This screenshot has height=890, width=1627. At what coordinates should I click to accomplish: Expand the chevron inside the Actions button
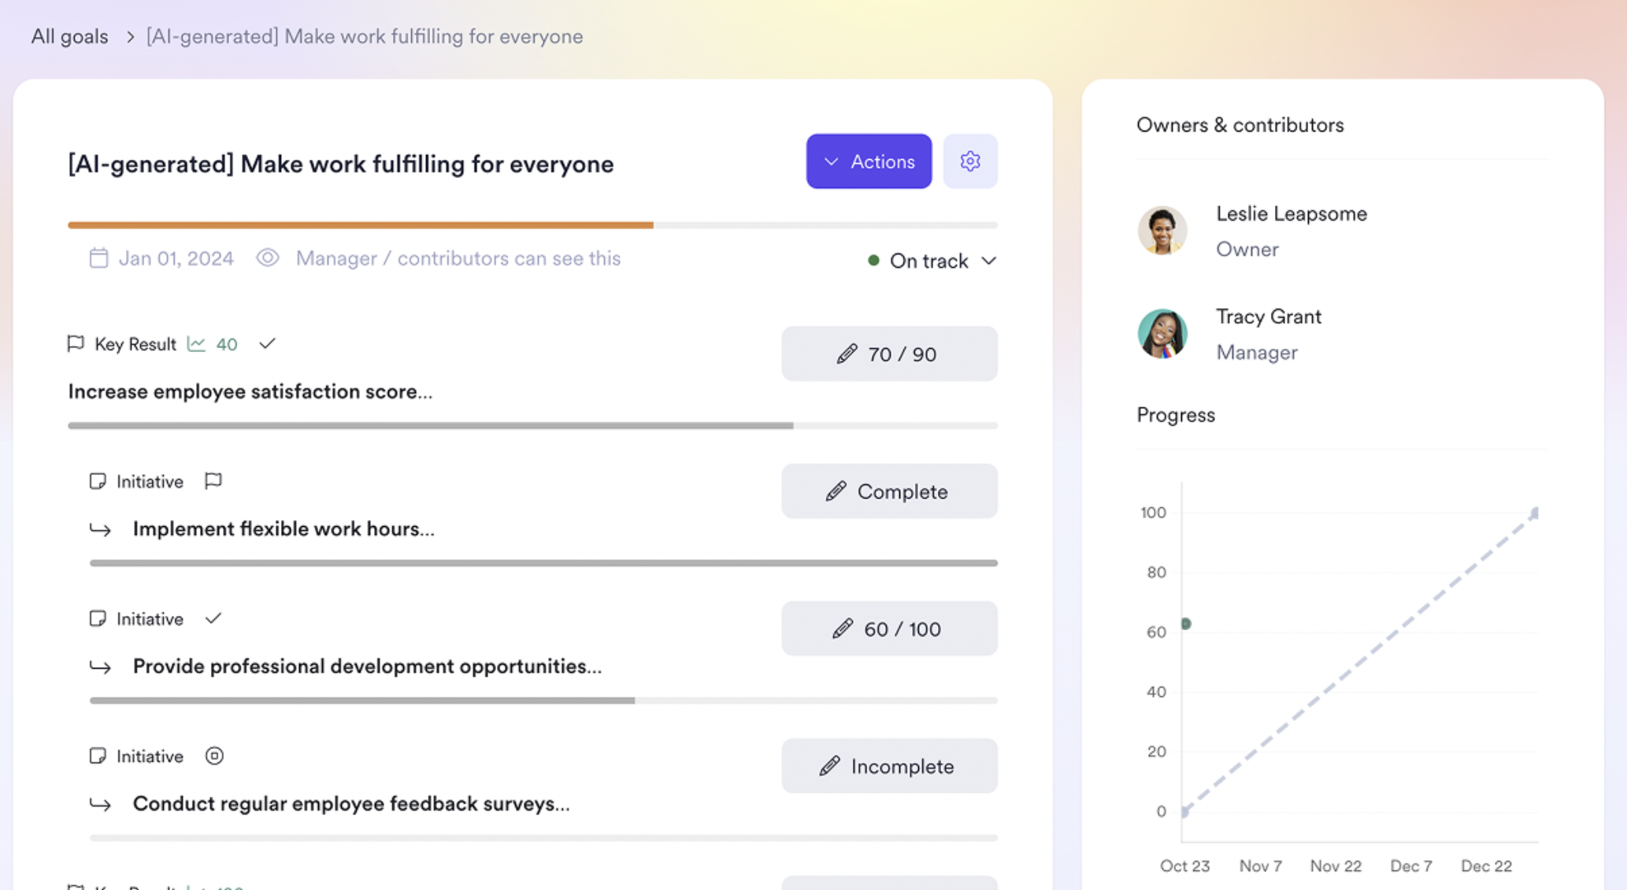[x=831, y=161]
